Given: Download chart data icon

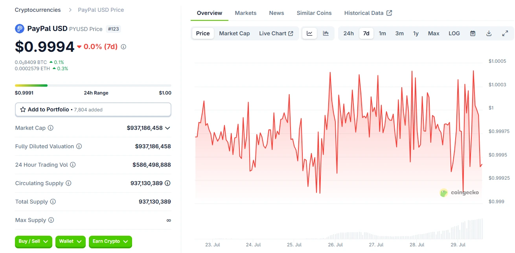Looking at the screenshot, I should coord(489,33).
